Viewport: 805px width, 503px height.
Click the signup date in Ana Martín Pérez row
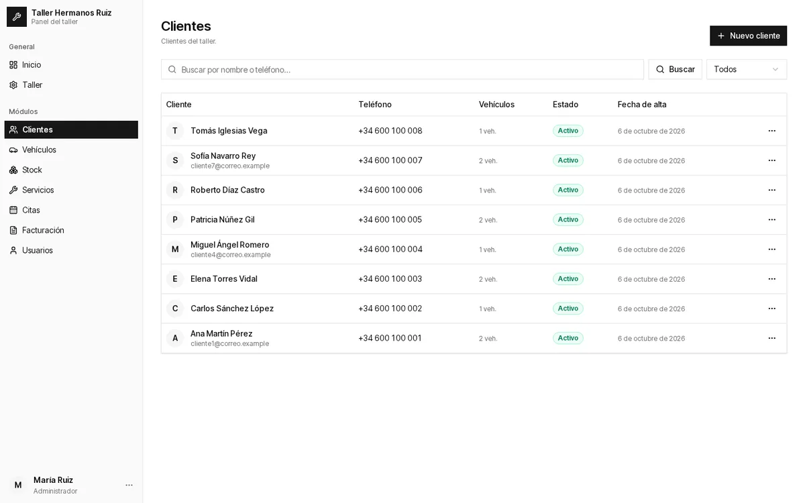click(651, 338)
